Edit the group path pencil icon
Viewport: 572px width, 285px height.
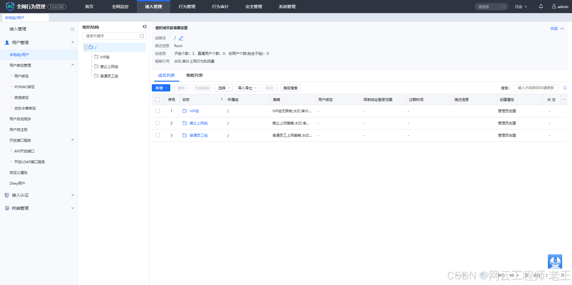coord(181,38)
